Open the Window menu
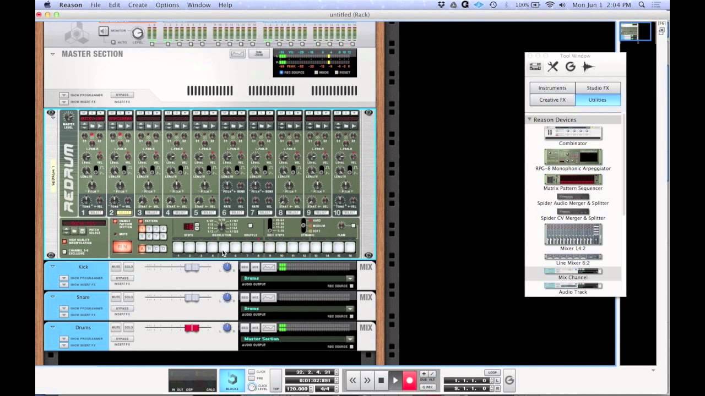 [x=199, y=5]
